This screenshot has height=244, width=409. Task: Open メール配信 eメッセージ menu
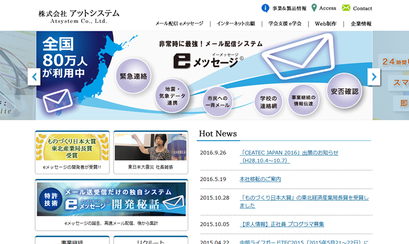click(x=179, y=23)
